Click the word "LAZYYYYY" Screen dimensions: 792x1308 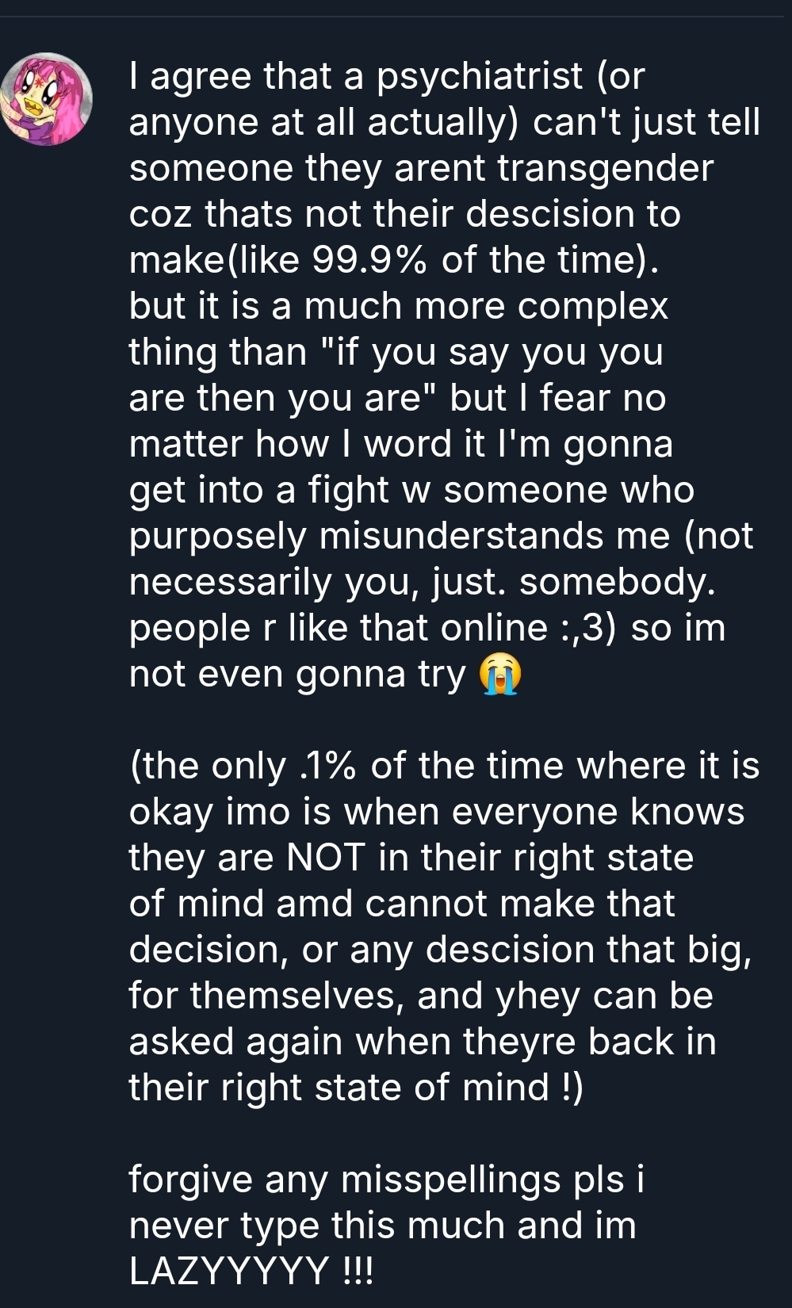point(229,1272)
